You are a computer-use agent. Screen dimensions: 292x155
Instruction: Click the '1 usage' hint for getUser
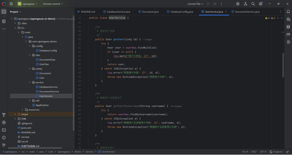148,39
